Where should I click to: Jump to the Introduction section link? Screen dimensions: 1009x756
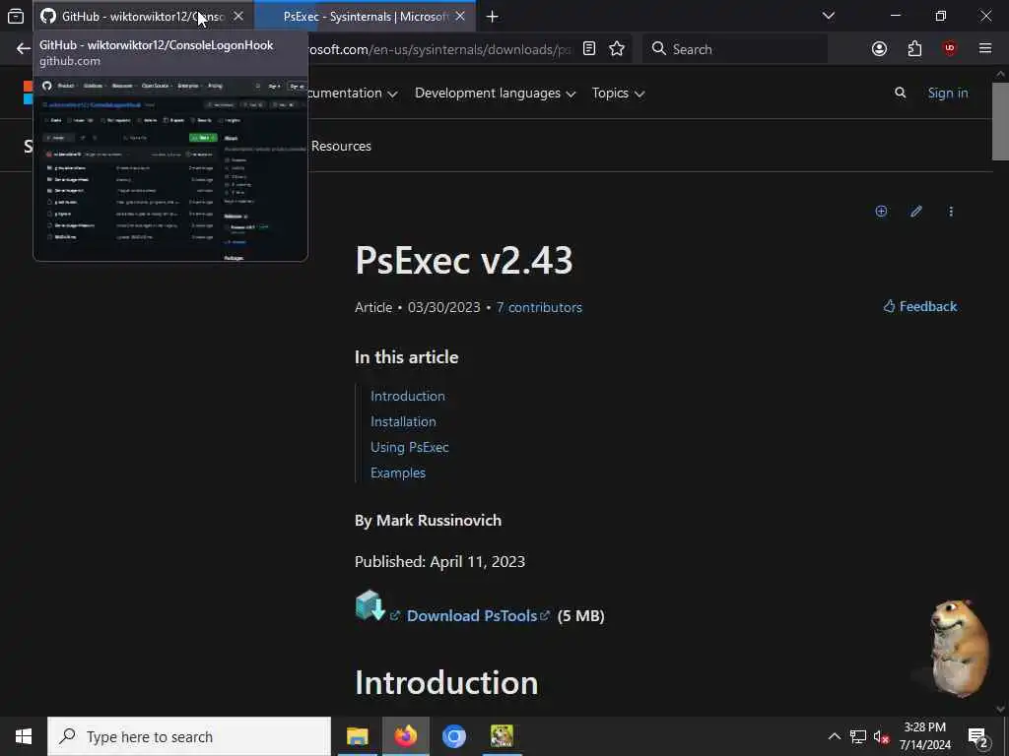tap(407, 396)
